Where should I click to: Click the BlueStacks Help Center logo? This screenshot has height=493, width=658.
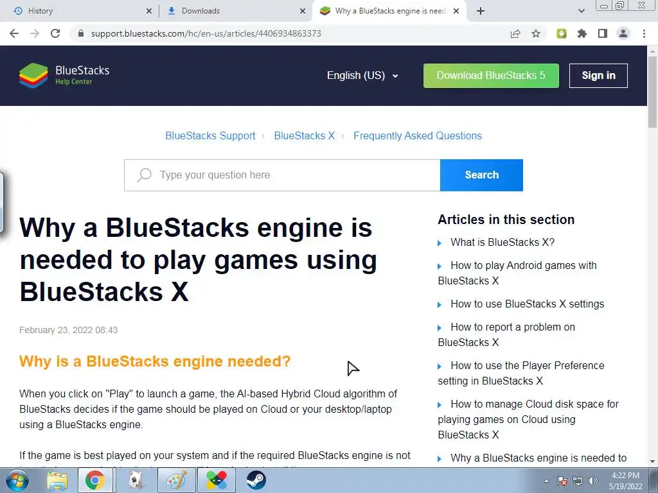click(x=64, y=76)
